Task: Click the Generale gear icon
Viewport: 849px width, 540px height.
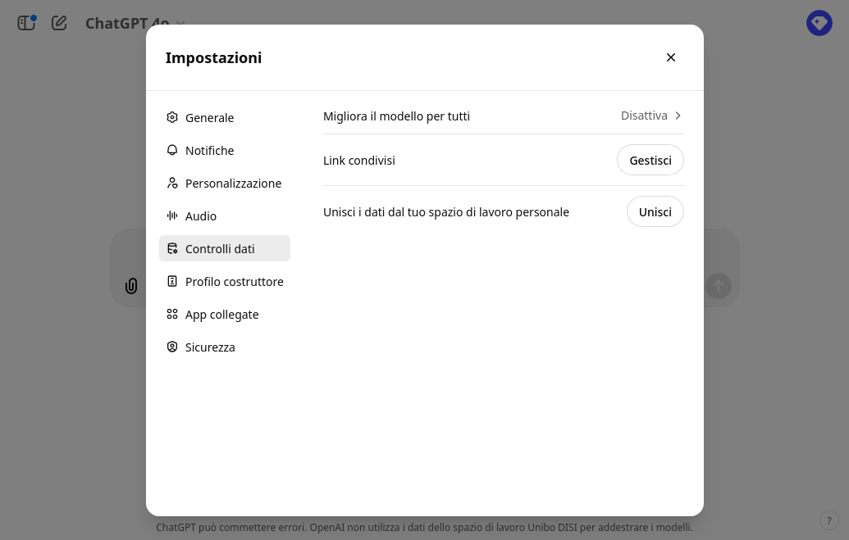Action: 172,117
